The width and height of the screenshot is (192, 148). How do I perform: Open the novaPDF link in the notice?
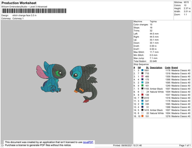tap(88, 142)
